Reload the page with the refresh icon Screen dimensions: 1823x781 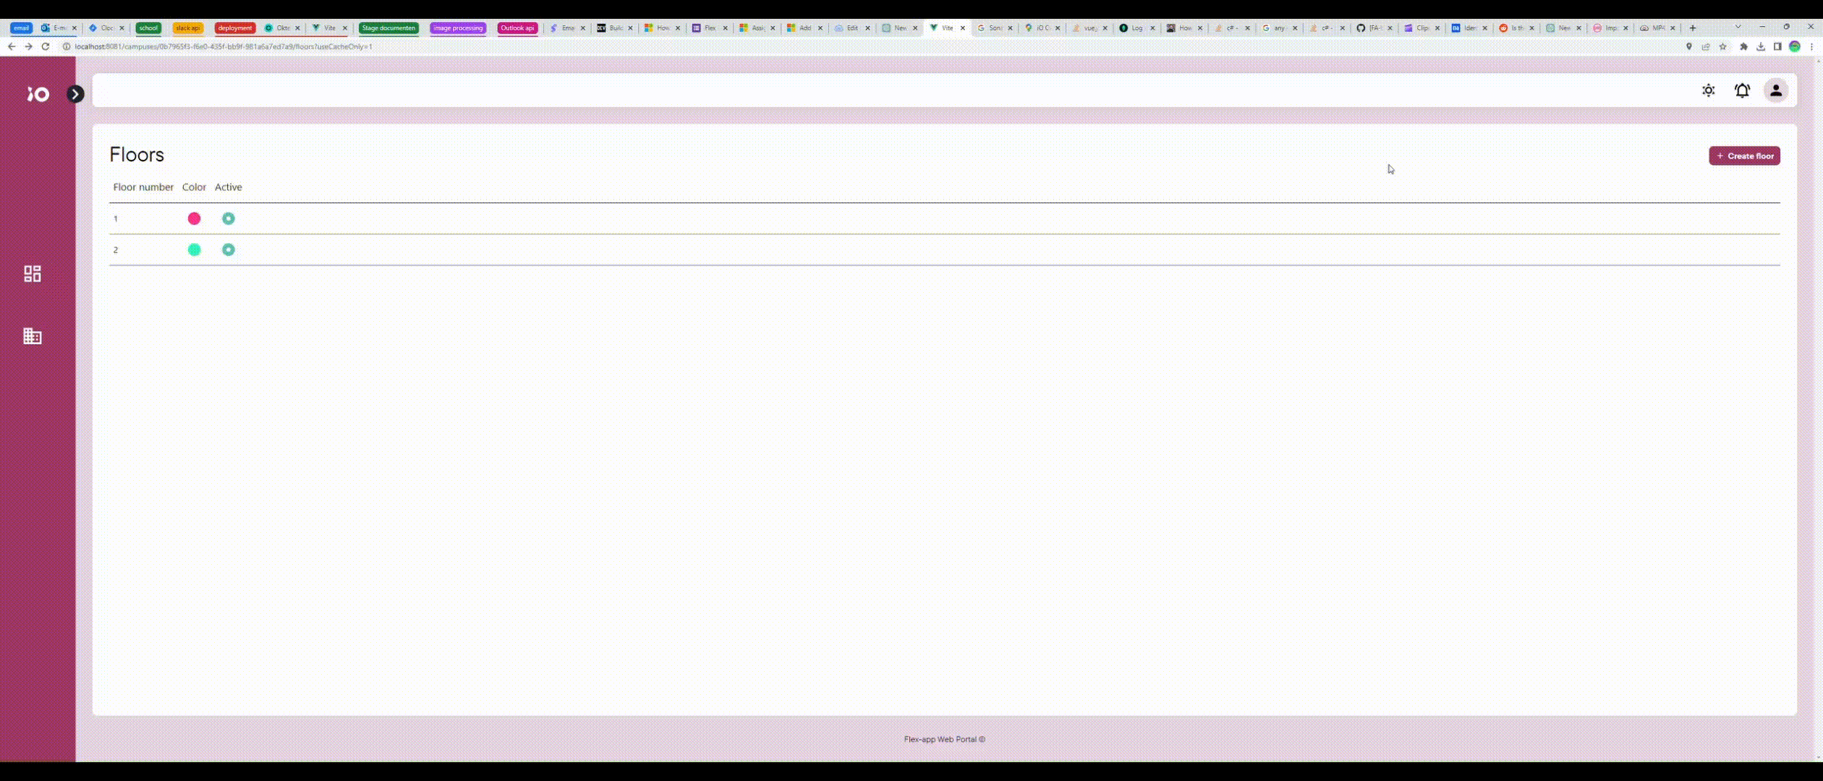point(45,46)
